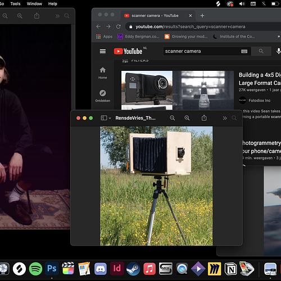Open the Window menu in the menu bar
This screenshot has width=281, height=281.
tap(34, 4)
